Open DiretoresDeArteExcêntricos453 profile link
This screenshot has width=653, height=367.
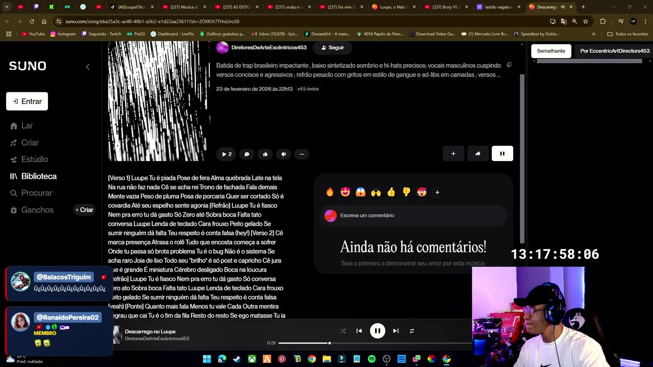269,47
